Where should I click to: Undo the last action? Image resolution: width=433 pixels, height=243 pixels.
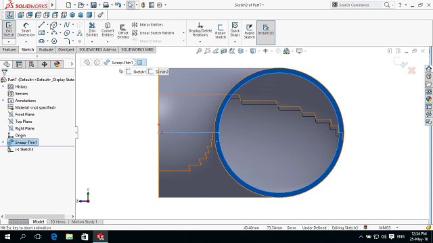[x=118, y=5]
